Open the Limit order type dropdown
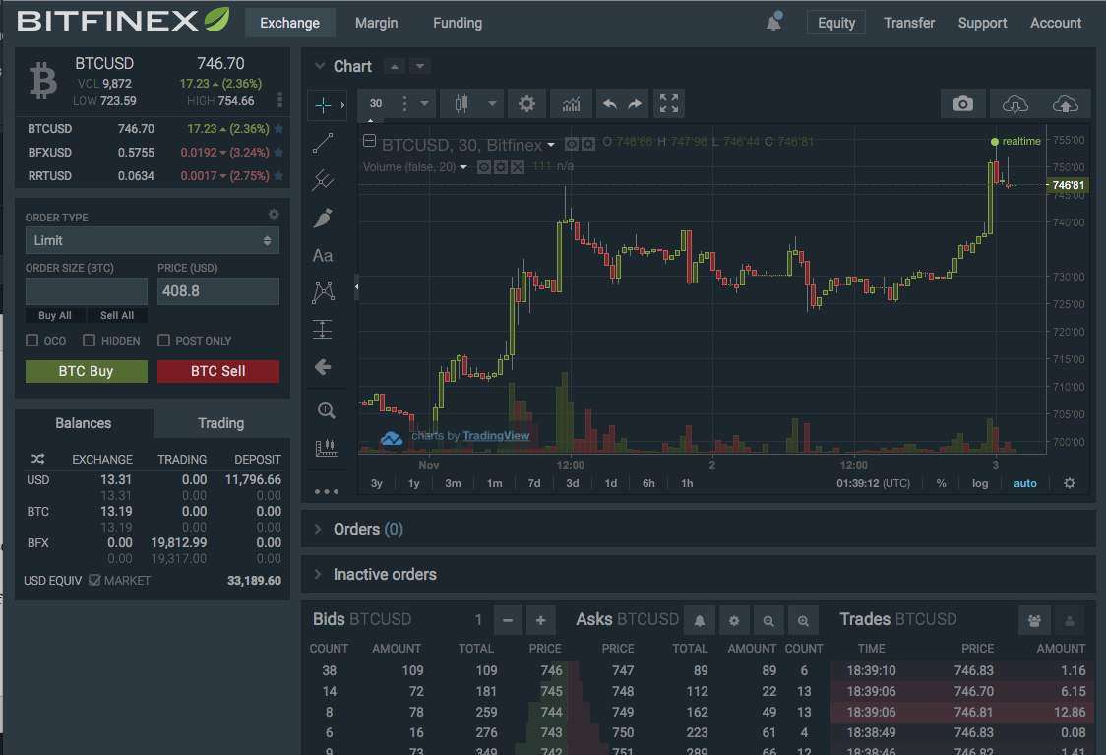The image size is (1106, 755). click(153, 240)
